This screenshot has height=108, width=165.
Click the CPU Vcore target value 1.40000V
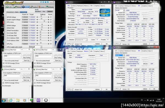[x=32, y=22]
